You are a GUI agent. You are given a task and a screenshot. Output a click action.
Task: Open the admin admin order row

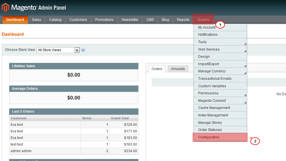coord(74,151)
